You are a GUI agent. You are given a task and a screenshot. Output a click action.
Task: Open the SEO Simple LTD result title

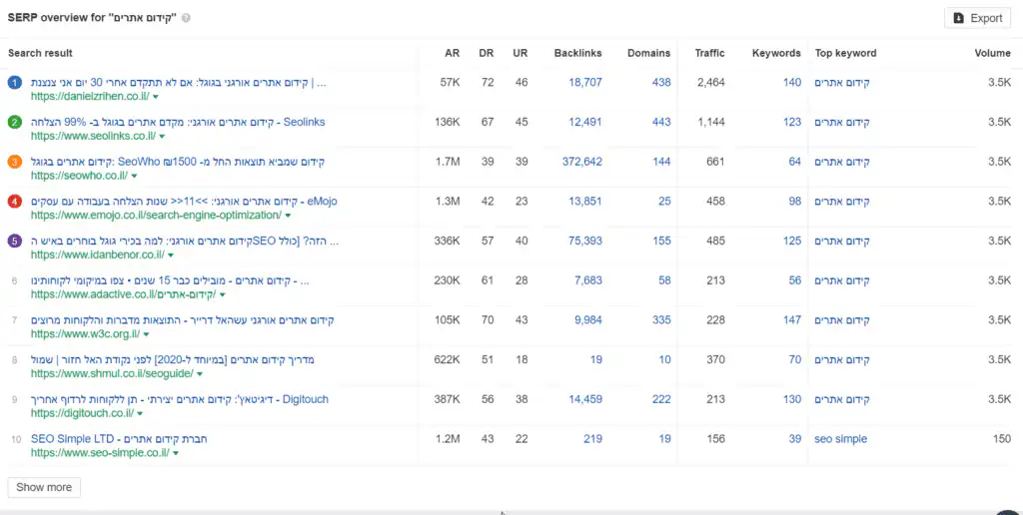click(x=119, y=439)
